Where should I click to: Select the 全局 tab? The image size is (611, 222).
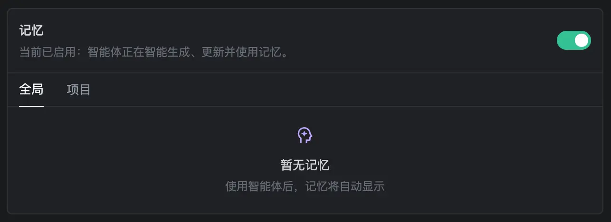(x=31, y=89)
